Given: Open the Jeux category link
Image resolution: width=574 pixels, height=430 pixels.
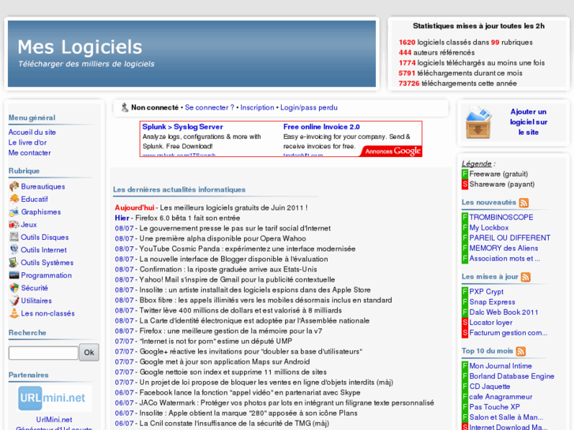Looking at the screenshot, I should pos(29,224).
